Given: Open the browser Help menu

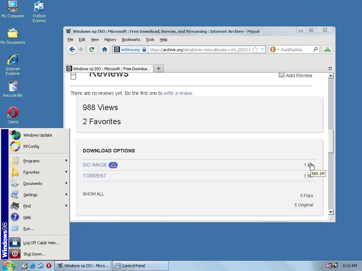Looking at the screenshot, I should 163,40.
